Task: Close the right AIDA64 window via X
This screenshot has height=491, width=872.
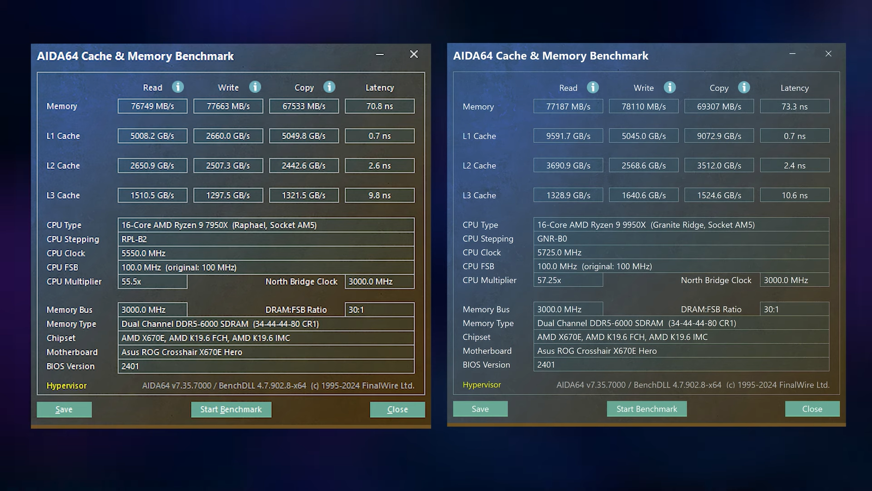Action: click(x=828, y=54)
